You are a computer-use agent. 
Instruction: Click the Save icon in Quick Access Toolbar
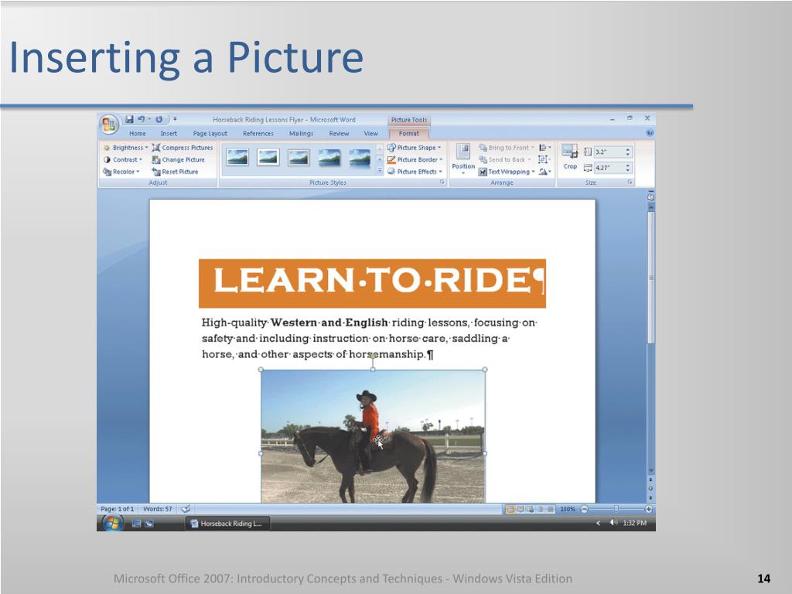point(129,119)
